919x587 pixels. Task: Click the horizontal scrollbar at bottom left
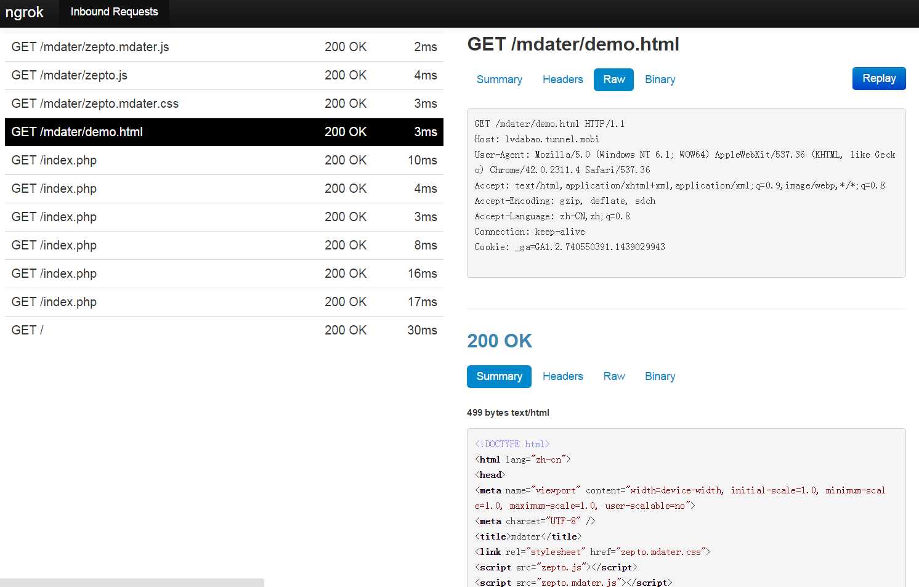click(132, 583)
